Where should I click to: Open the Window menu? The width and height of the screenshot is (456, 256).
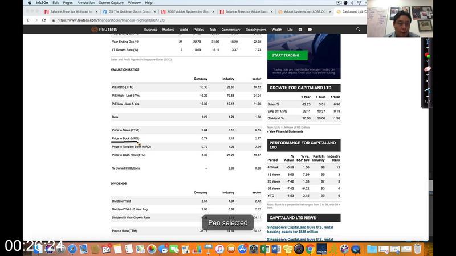coord(134,3)
